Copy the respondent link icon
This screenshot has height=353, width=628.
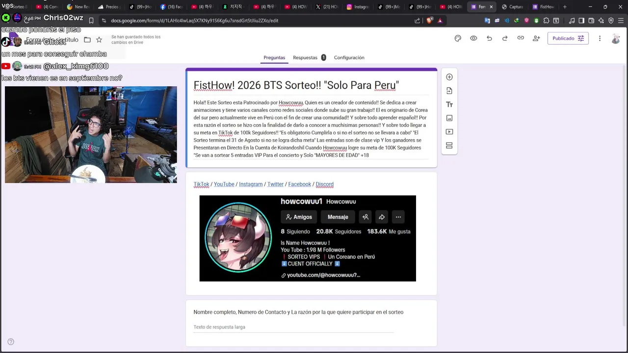(521, 38)
